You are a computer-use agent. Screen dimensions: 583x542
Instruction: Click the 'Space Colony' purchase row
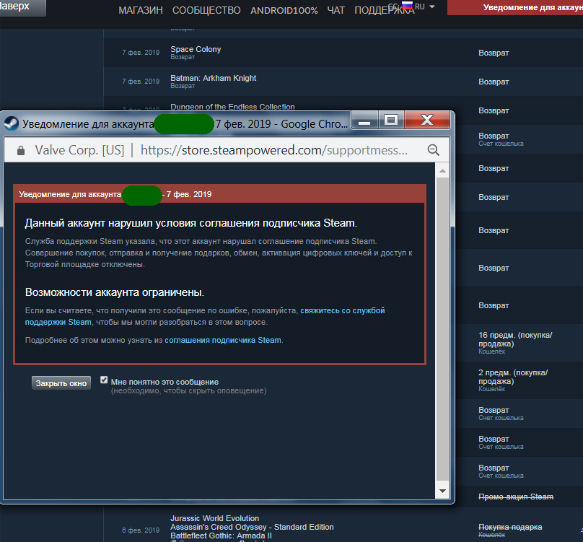click(x=343, y=53)
